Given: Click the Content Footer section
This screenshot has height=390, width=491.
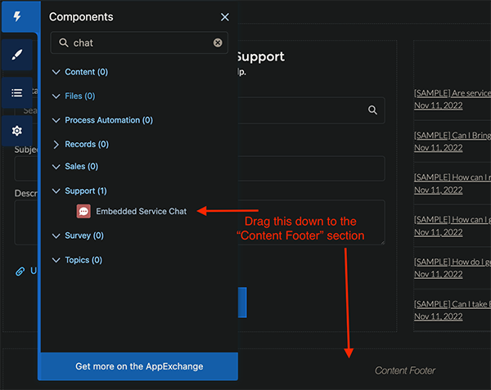Looking at the screenshot, I should [x=405, y=370].
